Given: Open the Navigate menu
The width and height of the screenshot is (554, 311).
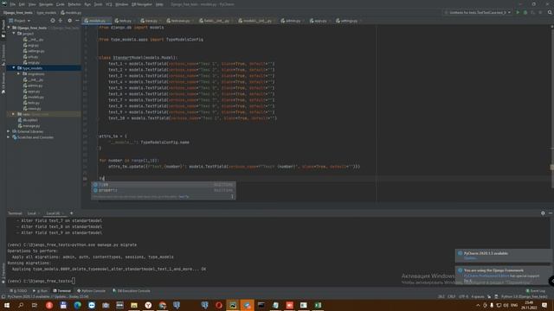Looking at the screenshot, I should (x=46, y=4).
